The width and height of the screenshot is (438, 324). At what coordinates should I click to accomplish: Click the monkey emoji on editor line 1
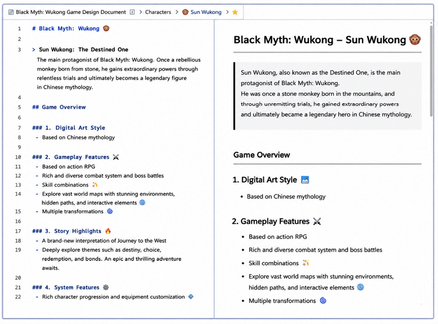106,28
